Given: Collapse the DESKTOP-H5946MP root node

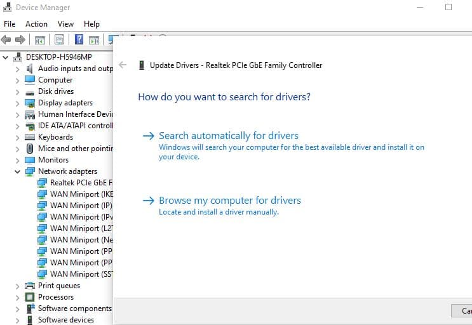Looking at the screenshot, I should point(6,57).
